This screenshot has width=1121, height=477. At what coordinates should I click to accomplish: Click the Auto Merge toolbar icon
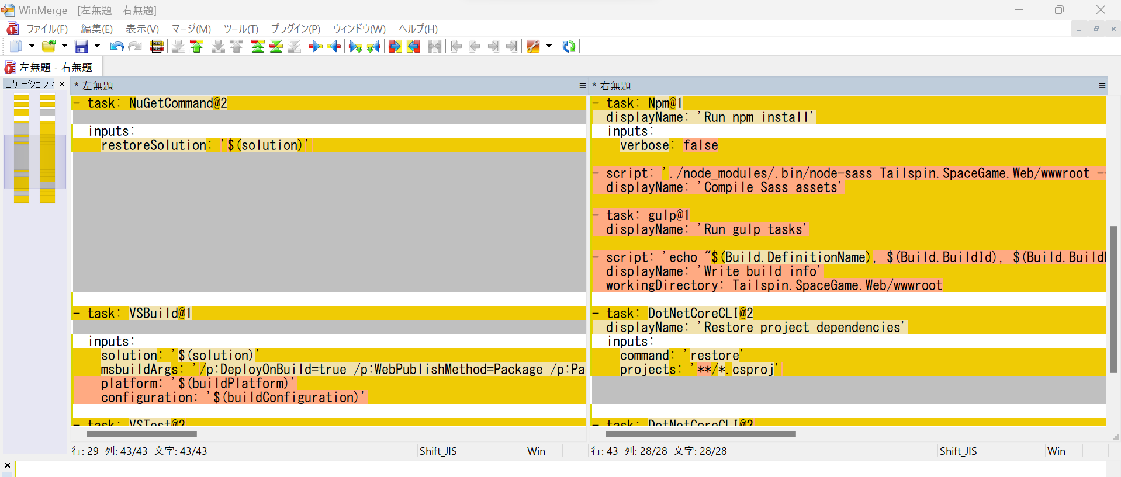434,46
